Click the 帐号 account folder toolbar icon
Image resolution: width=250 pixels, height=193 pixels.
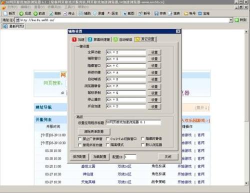(186, 13)
